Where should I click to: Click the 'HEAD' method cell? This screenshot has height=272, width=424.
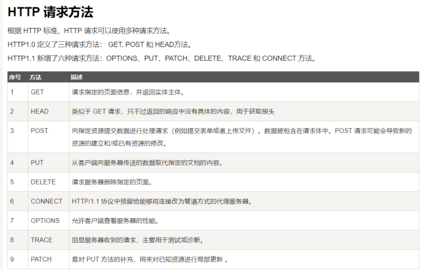48,111
